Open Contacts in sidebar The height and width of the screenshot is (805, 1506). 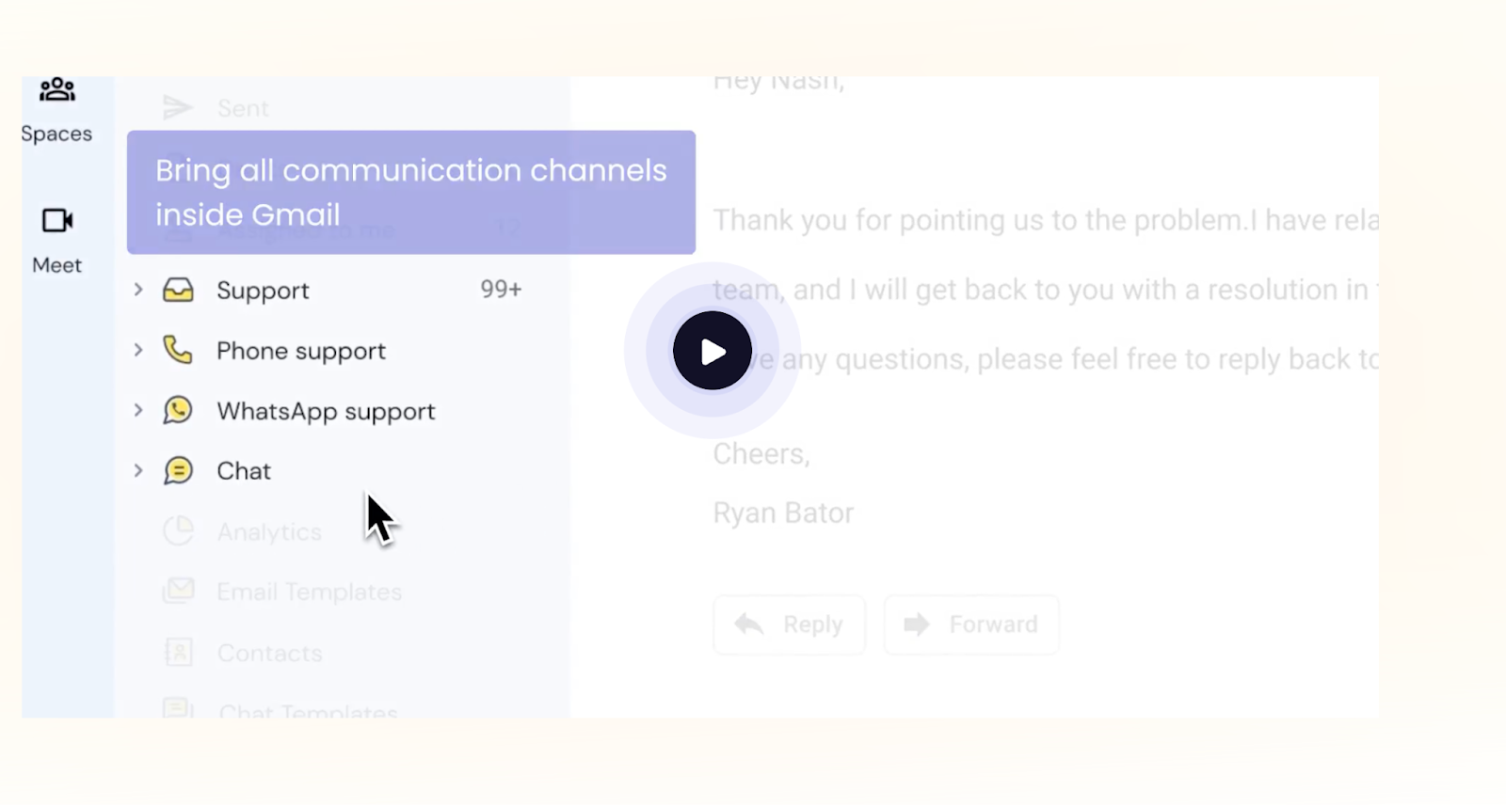pyautogui.click(x=269, y=653)
